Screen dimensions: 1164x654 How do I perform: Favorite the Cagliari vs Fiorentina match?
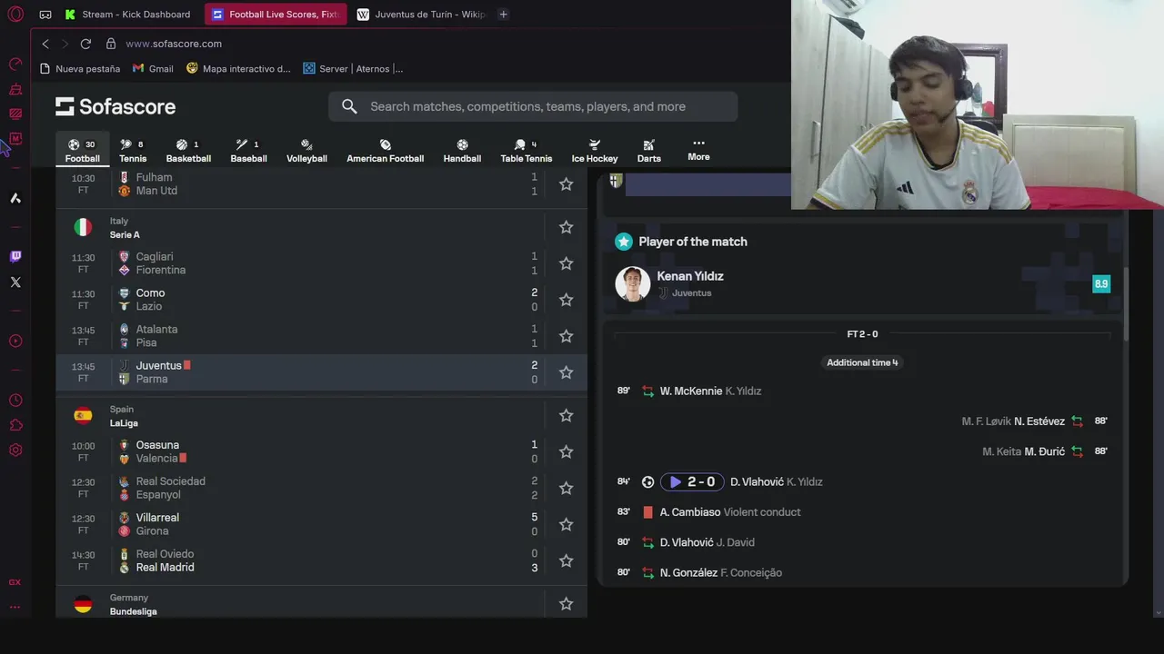point(566,263)
